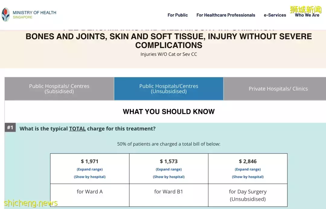
Task: Click the "for Ward B1" table cell
Action: (x=168, y=192)
